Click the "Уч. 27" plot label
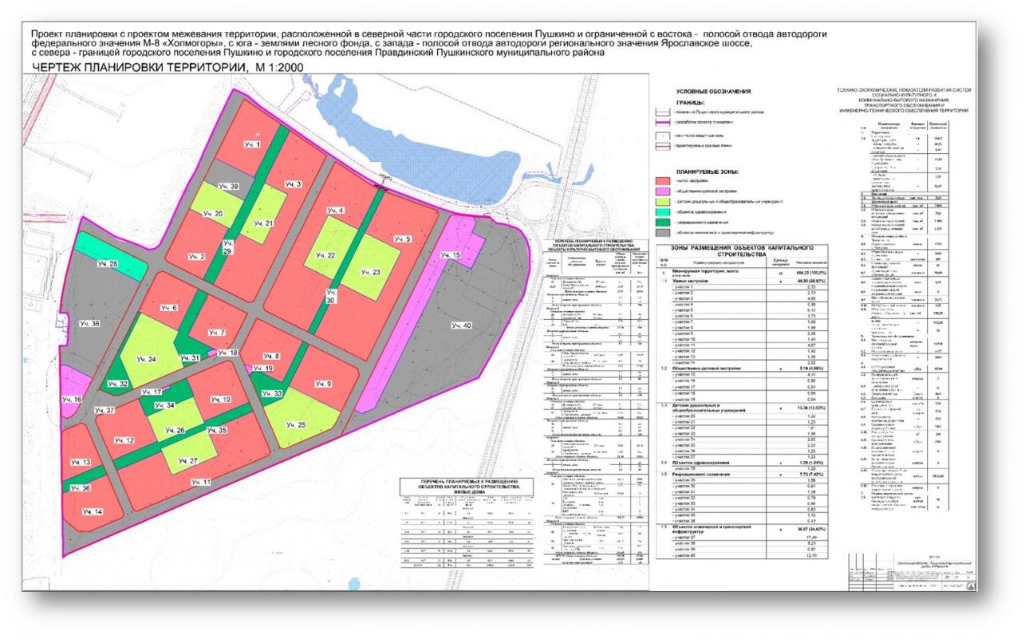This screenshot has width=1021, height=635. [188, 461]
